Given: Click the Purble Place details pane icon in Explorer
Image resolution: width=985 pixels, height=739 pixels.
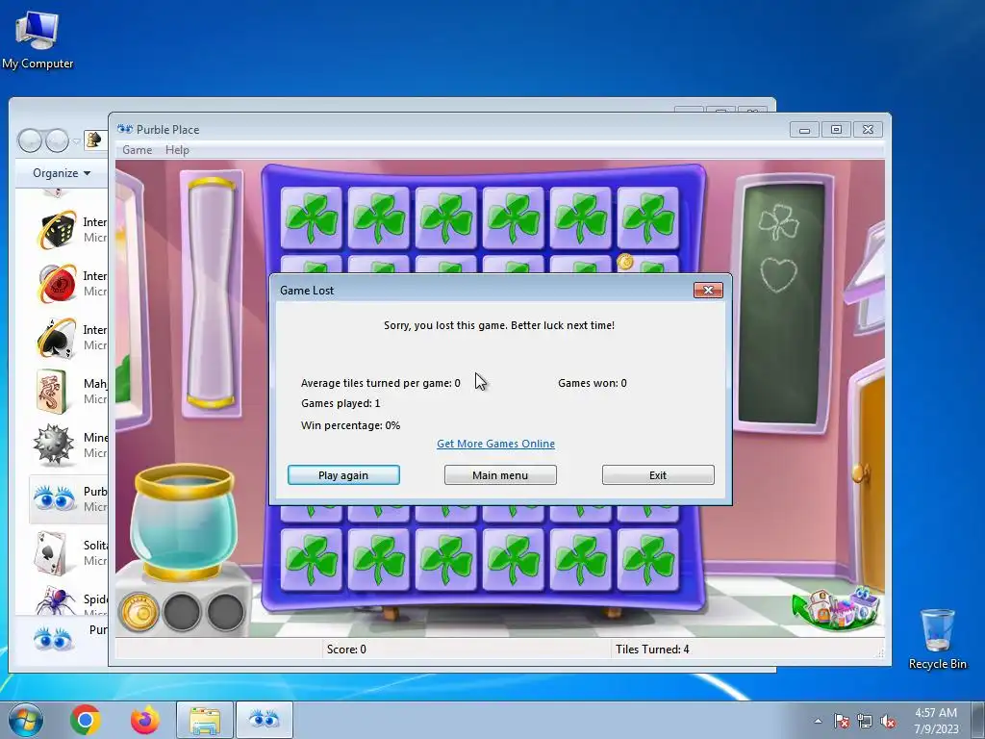Looking at the screenshot, I should coord(54,639).
